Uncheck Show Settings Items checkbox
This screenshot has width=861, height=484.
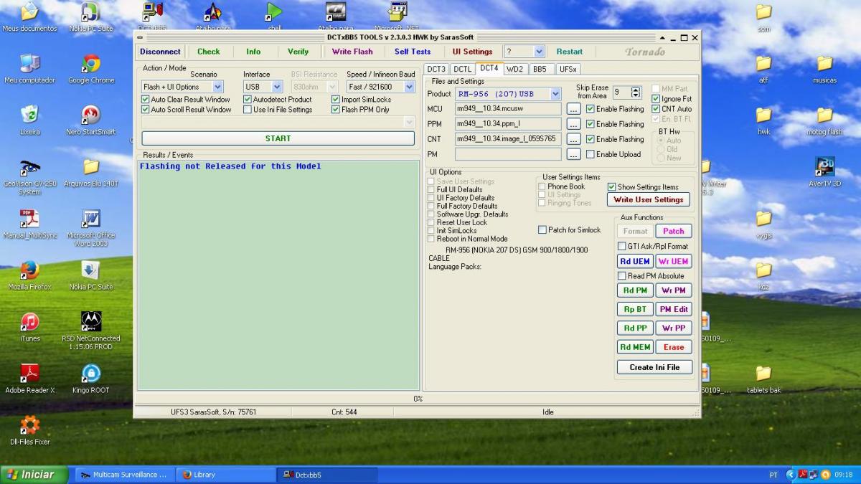click(612, 187)
